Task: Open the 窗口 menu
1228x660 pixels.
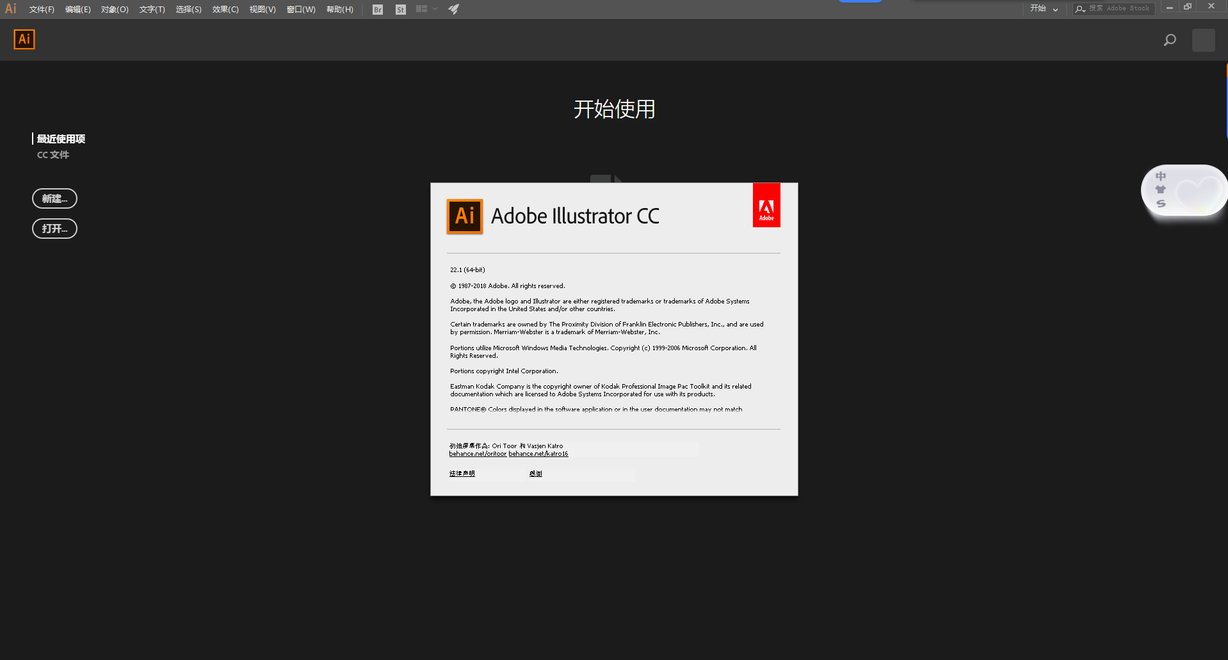Action: click(301, 9)
